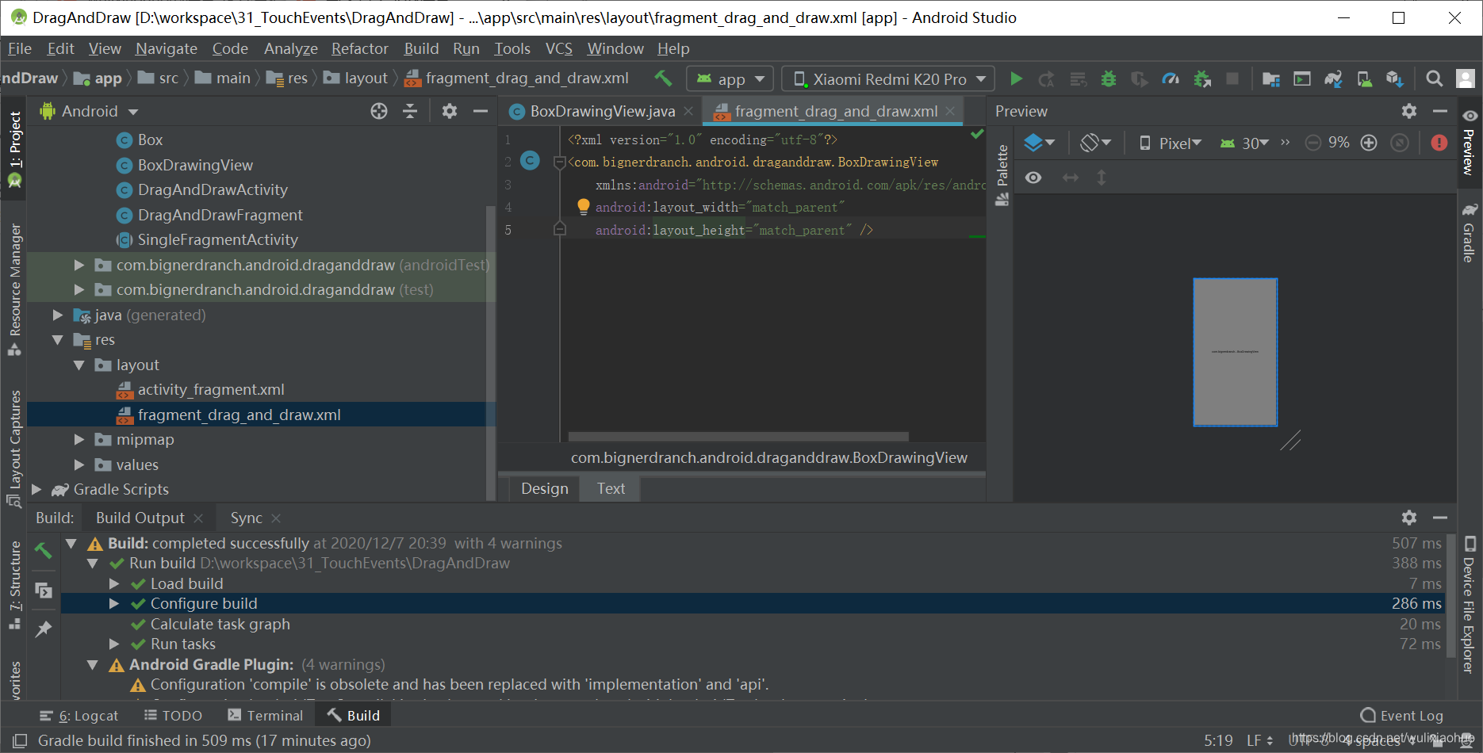Screen dimensions: 1483x753
Task: Open the Profile app gauge icon
Action: tap(1171, 78)
